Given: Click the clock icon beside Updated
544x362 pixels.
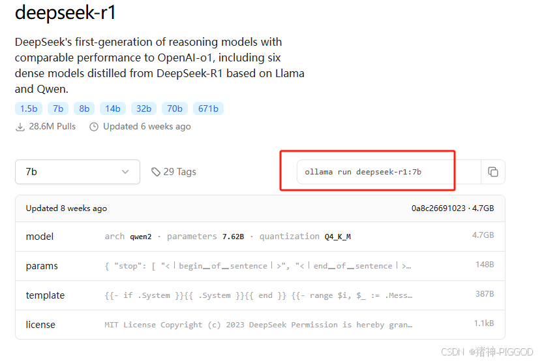Looking at the screenshot, I should pyautogui.click(x=94, y=127).
